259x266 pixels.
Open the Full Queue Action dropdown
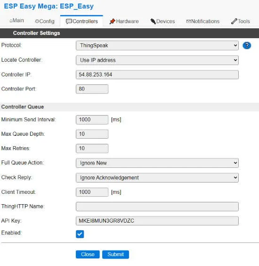(x=157, y=163)
